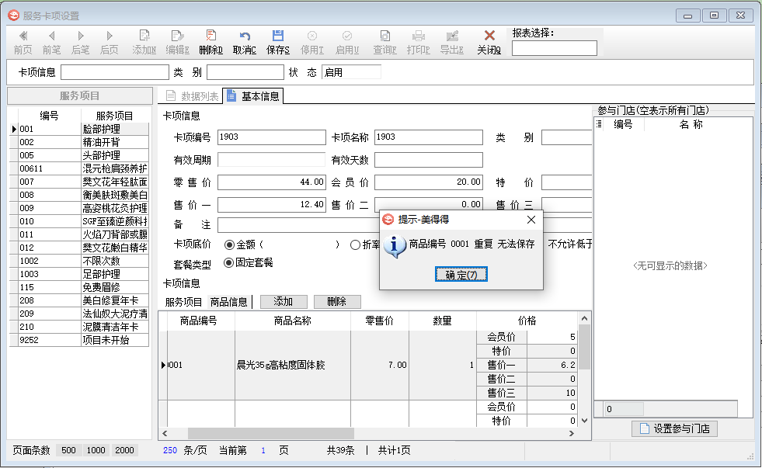
Task: Select 折率 radio option
Action: [355, 244]
